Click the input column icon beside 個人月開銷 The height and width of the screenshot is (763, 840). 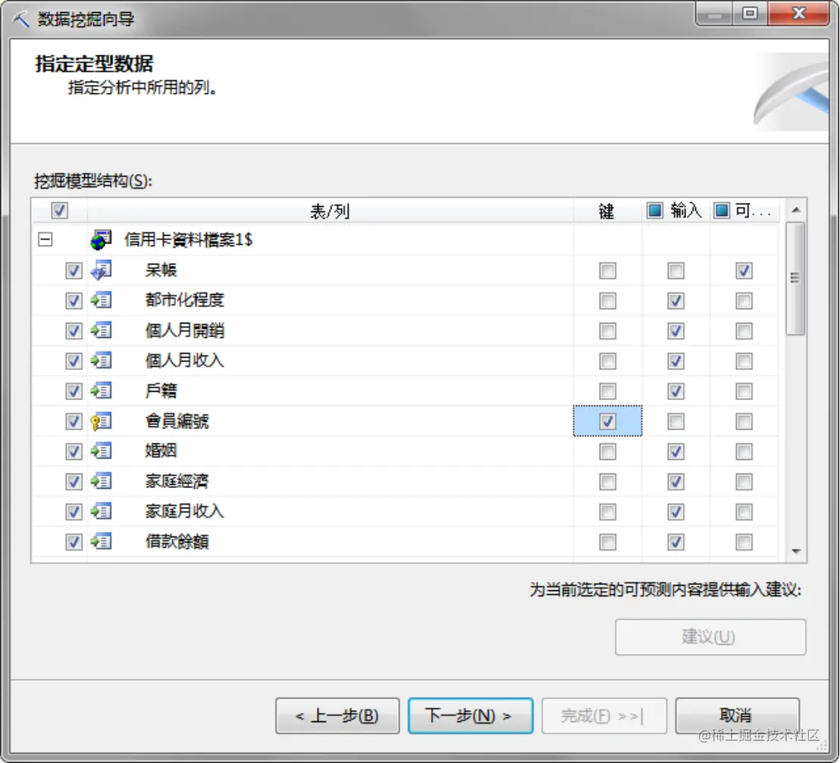101,330
